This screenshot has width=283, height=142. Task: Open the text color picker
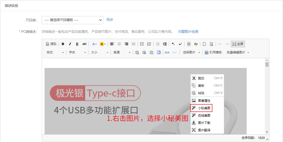pos(94,44)
